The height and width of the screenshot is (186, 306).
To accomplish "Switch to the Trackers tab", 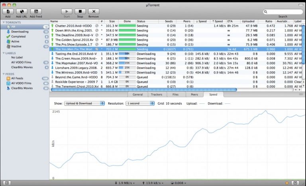I will (x=157, y=95).
